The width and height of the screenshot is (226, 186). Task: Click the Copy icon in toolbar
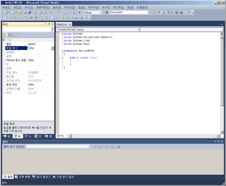(40, 13)
